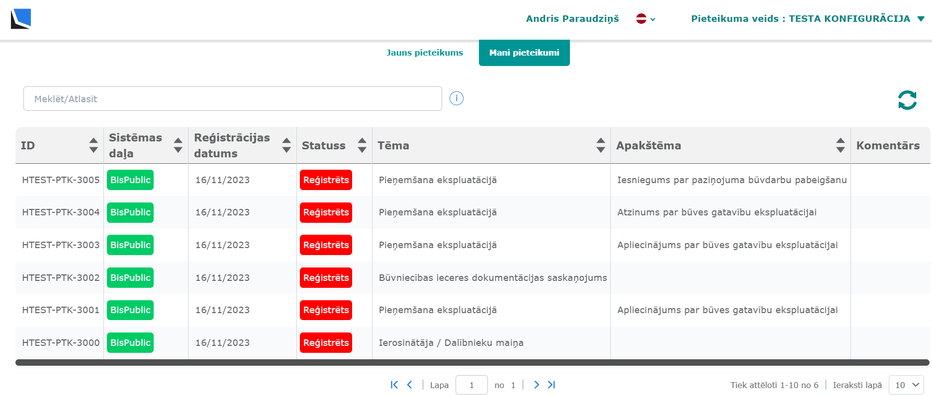
Task: Focus the Meklēt/Atlasīt search field
Action: coord(233,99)
